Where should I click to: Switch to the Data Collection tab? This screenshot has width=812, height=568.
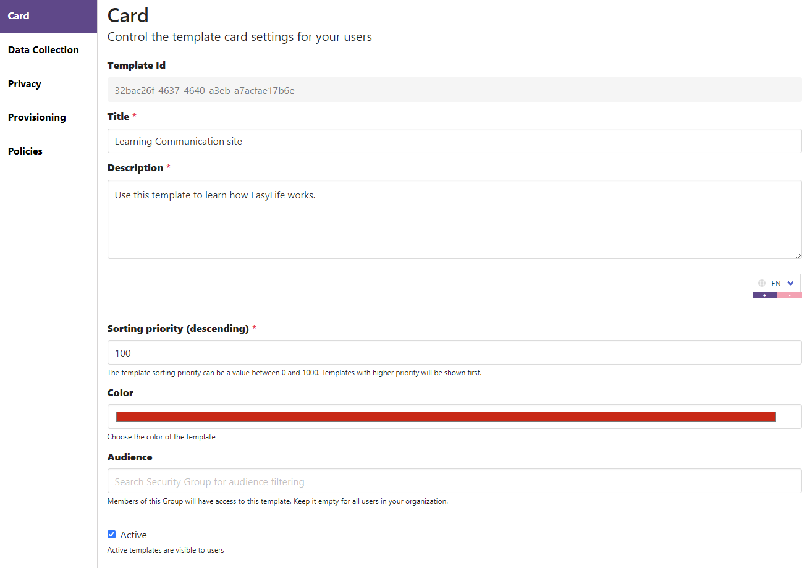tap(43, 50)
